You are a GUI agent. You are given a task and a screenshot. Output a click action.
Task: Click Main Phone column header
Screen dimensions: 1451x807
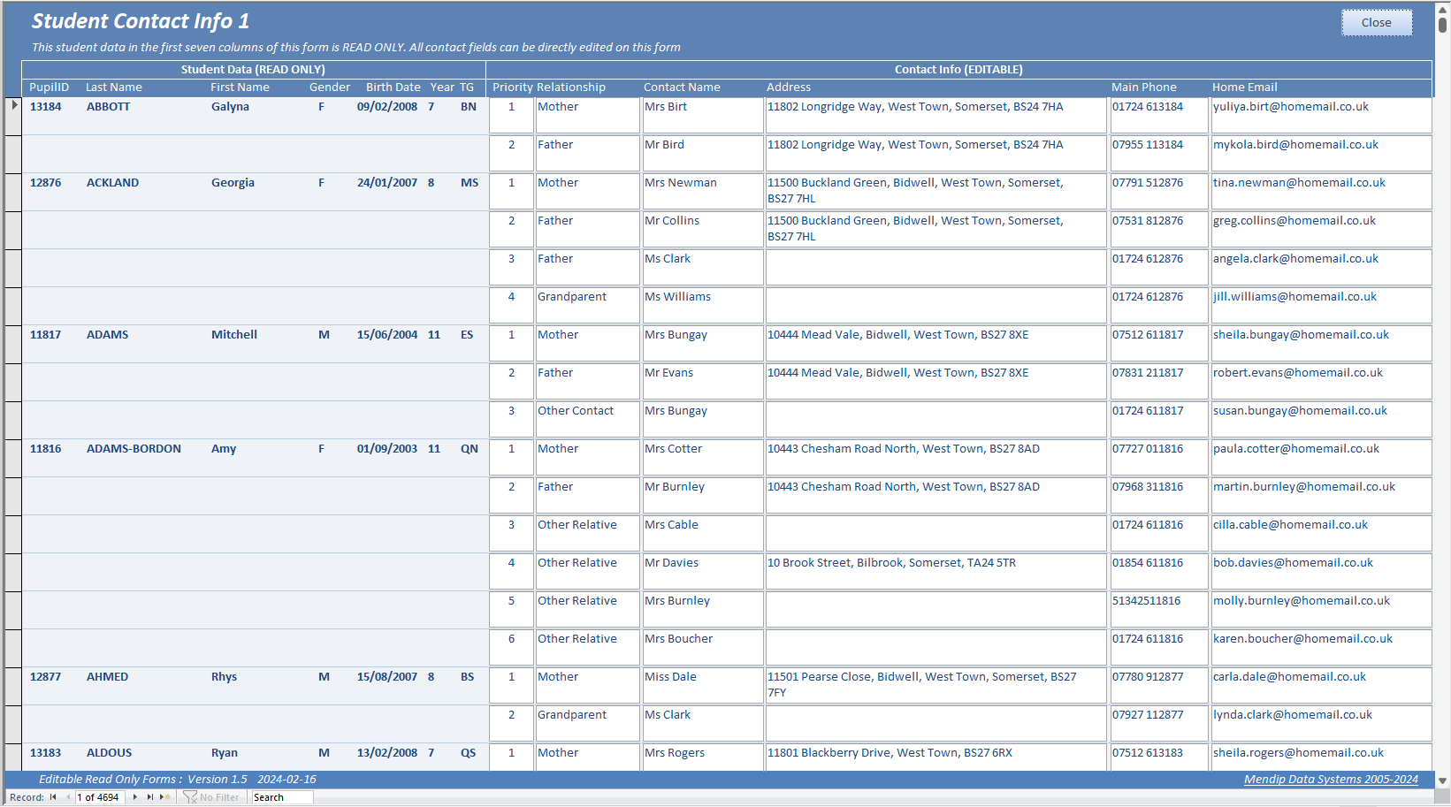1143,88
